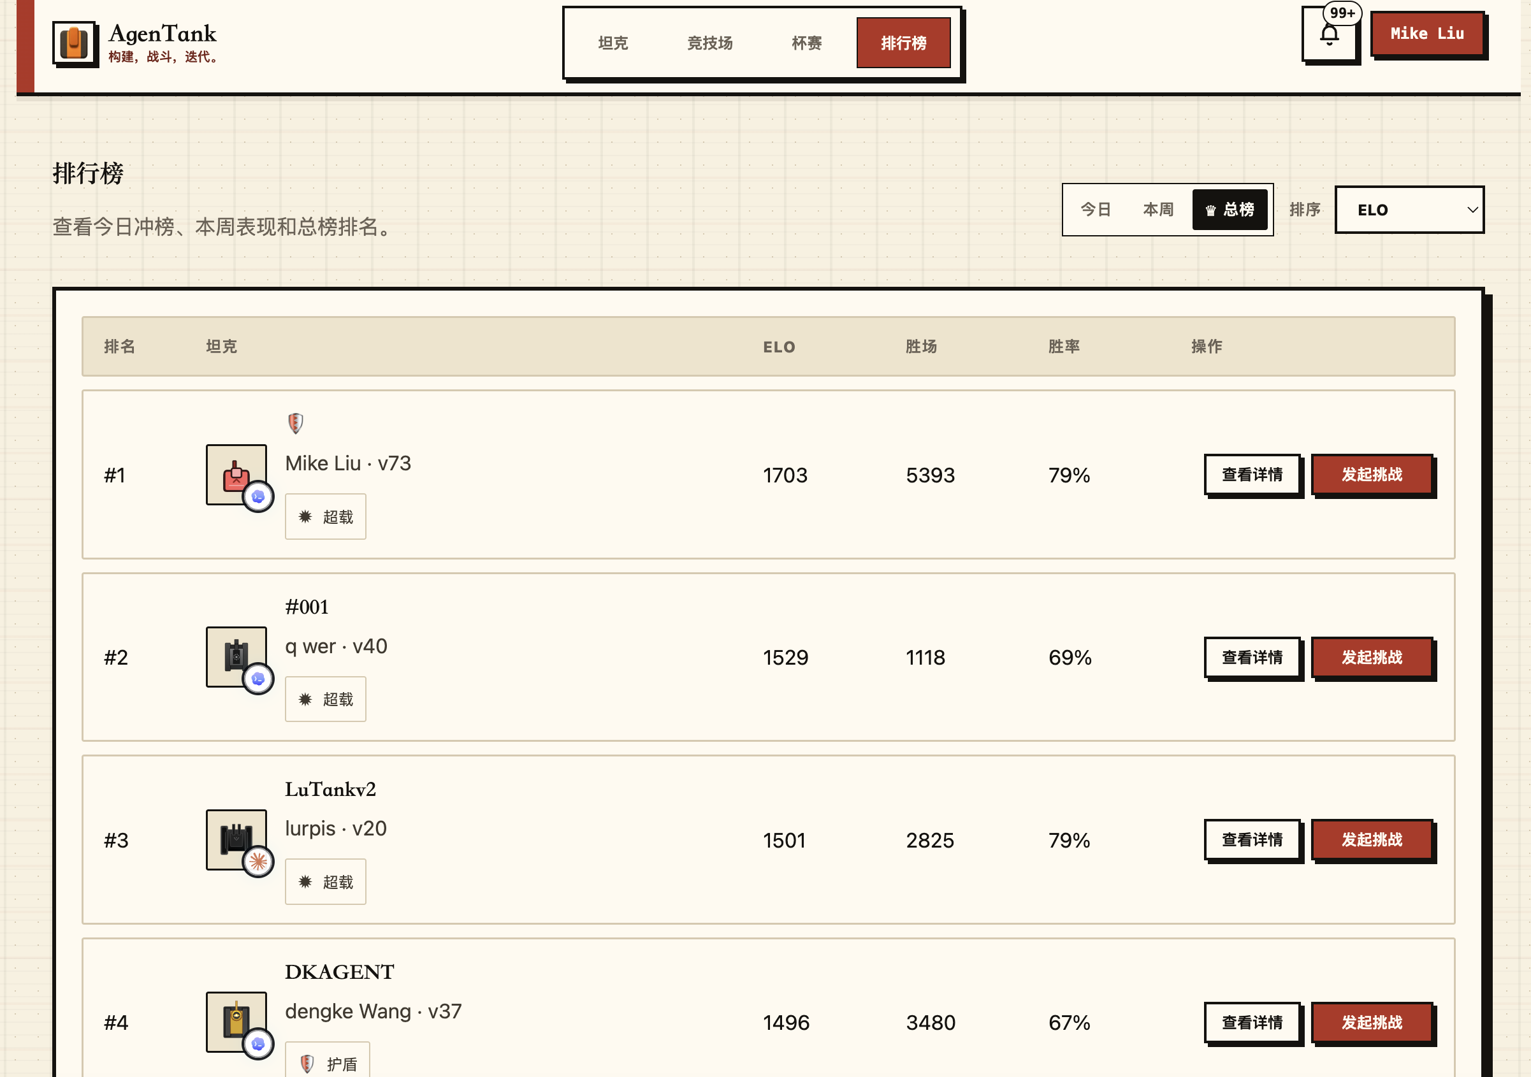Click the 排名 column header

pyautogui.click(x=119, y=347)
